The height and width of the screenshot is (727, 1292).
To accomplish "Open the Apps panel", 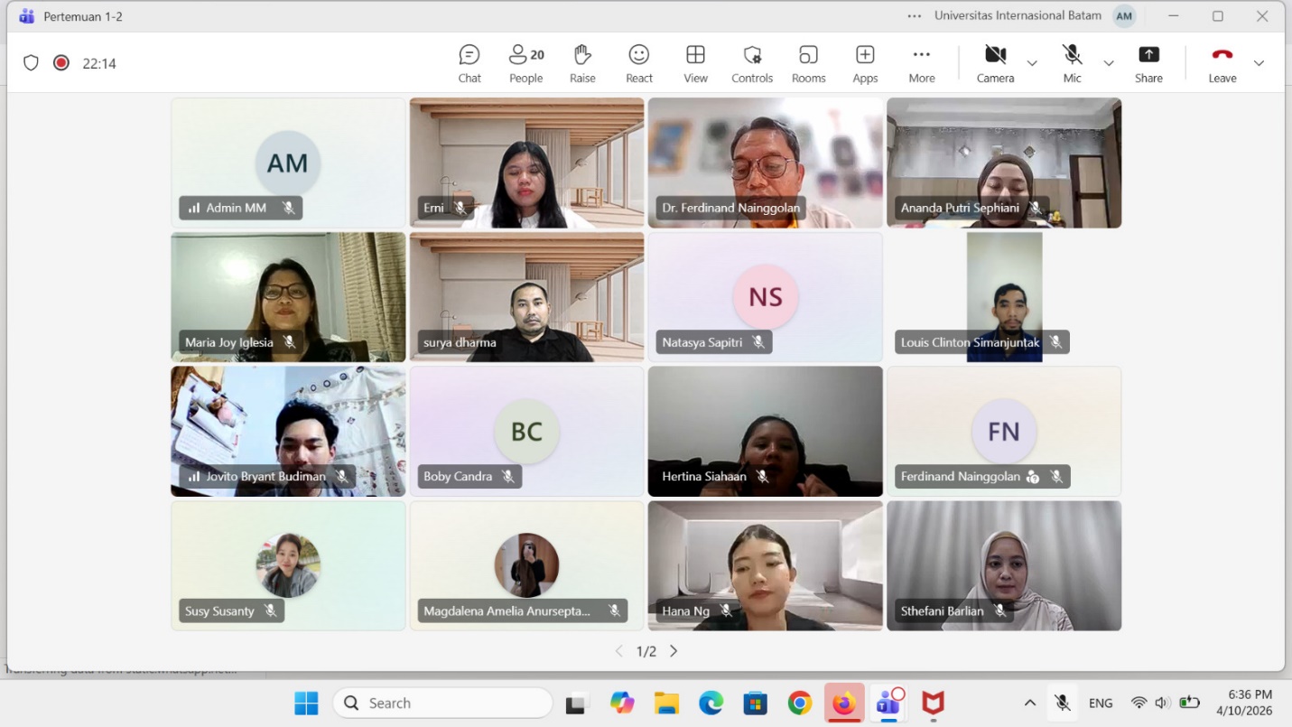I will [x=865, y=63].
